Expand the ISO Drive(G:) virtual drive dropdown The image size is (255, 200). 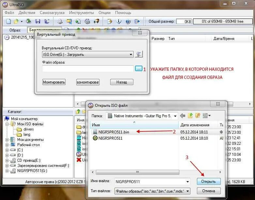pyautogui.click(x=131, y=55)
